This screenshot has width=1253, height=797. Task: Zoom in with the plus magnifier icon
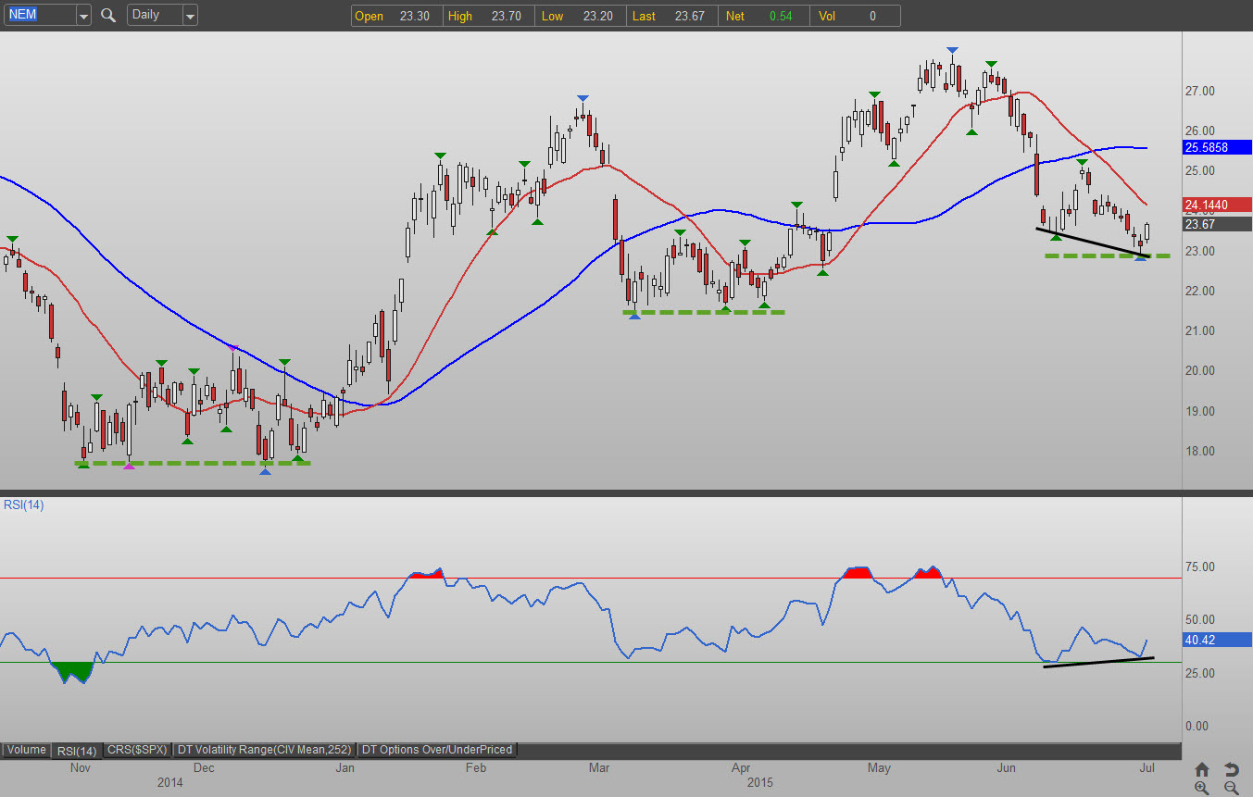click(x=1202, y=788)
